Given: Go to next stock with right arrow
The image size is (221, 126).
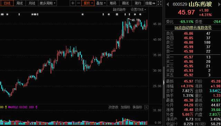Looking at the screenshot, I should coord(219,4).
